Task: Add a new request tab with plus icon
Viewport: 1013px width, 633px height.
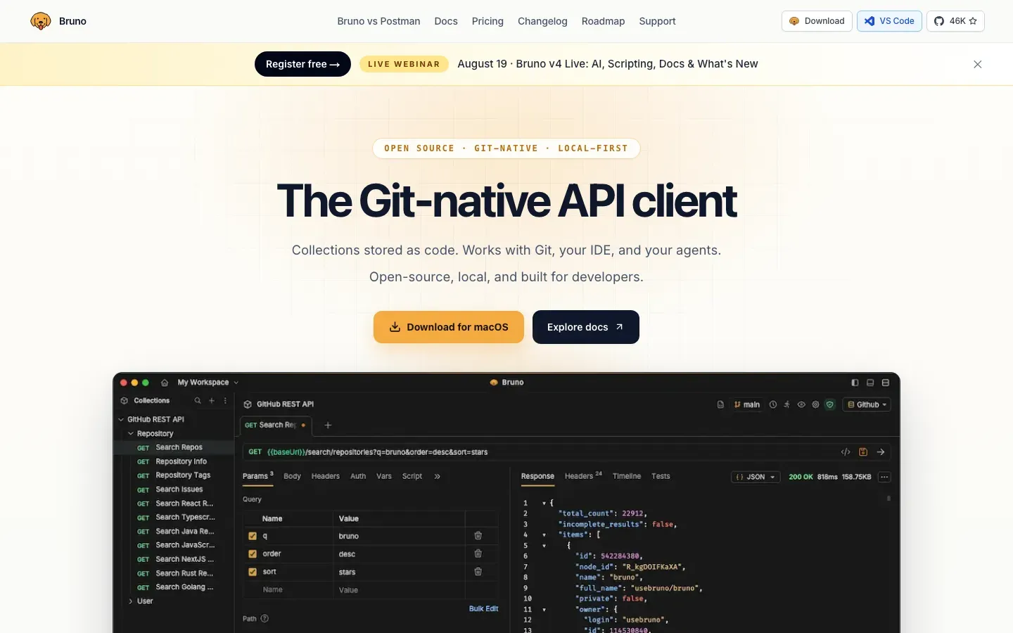Action: point(328,425)
